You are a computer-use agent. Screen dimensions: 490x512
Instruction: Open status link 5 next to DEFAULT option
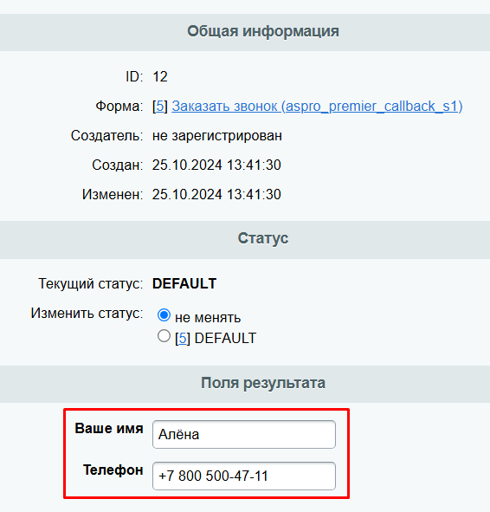[183, 338]
